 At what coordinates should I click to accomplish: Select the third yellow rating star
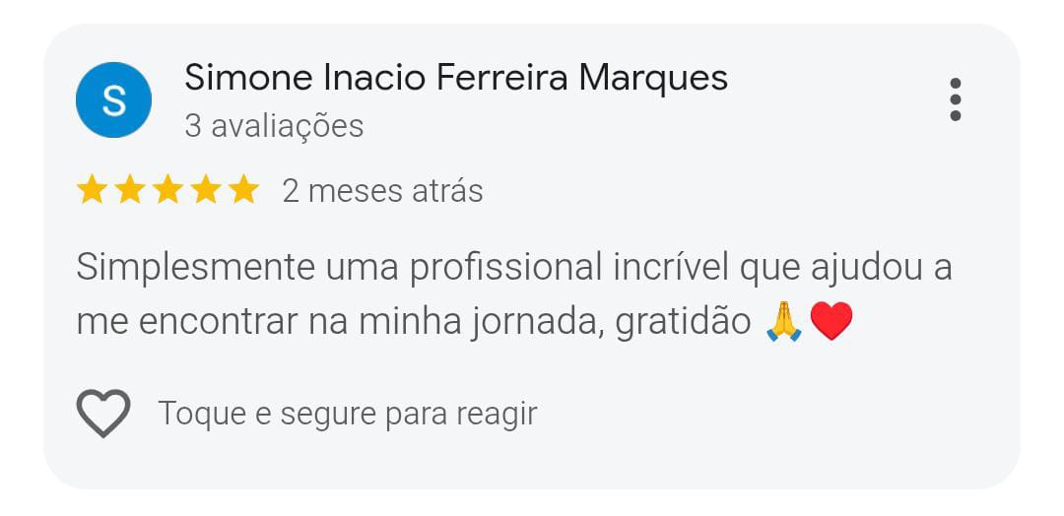point(167,190)
